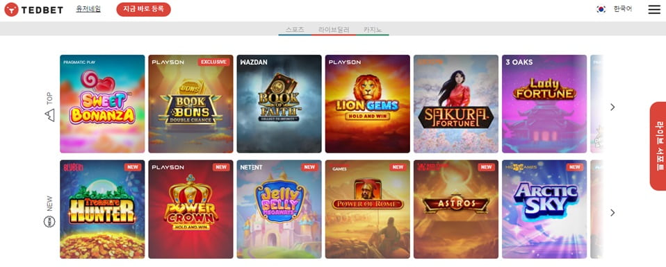
Task: Open the Power Crown game tile
Action: 190,209
